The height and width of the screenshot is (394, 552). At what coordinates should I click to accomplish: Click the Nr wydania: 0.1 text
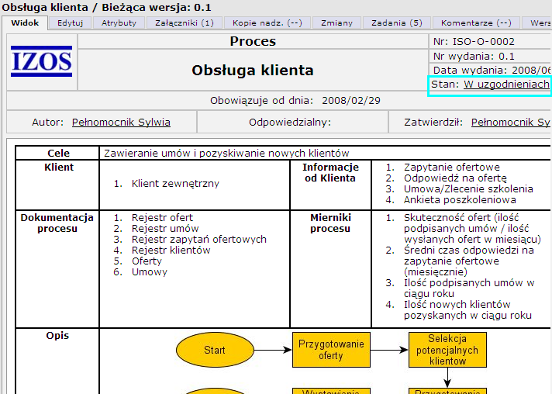click(x=474, y=57)
